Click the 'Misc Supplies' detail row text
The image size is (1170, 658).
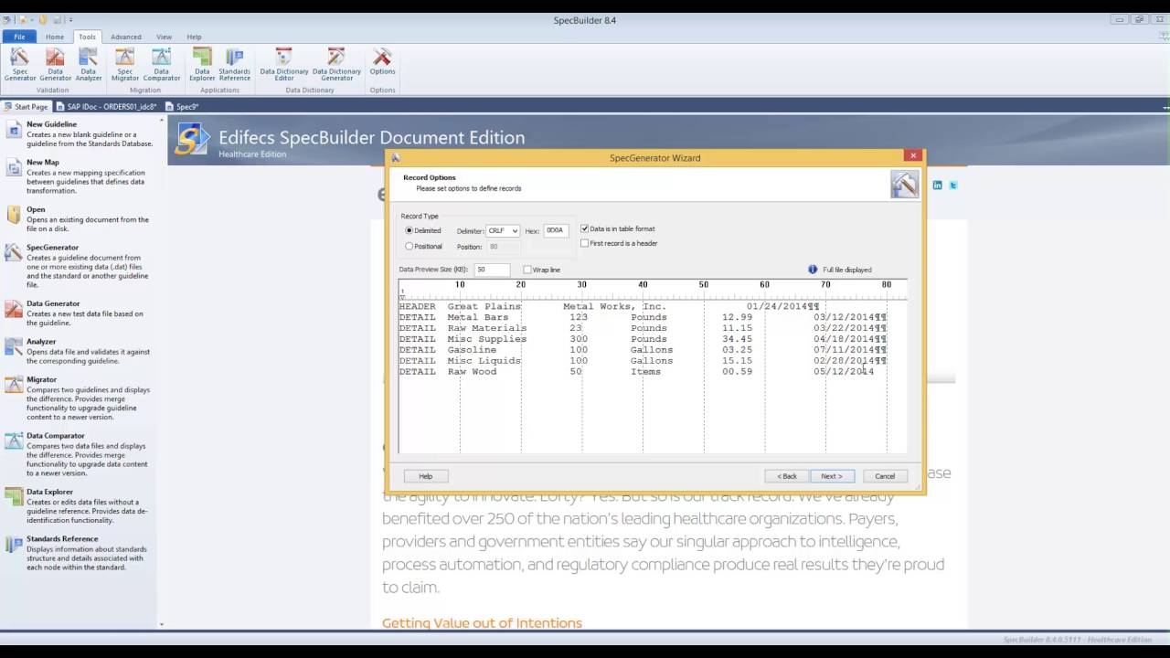tap(487, 339)
